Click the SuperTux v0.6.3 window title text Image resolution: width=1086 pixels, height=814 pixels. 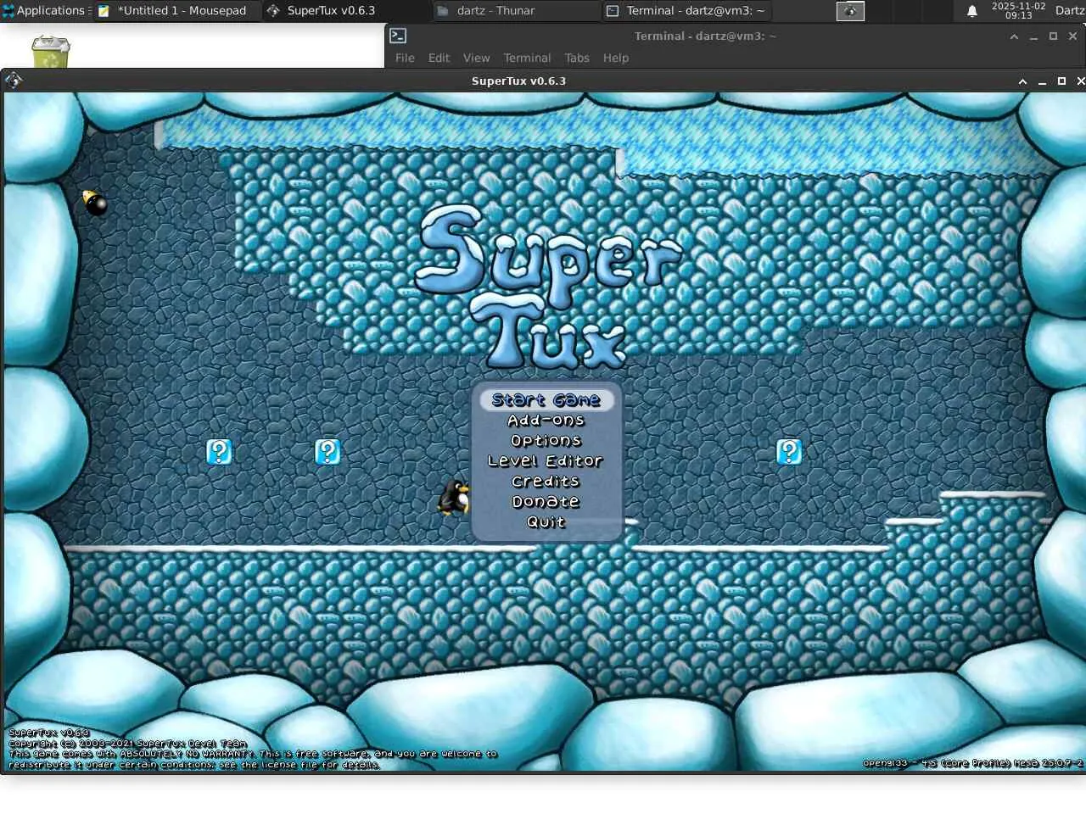(518, 81)
